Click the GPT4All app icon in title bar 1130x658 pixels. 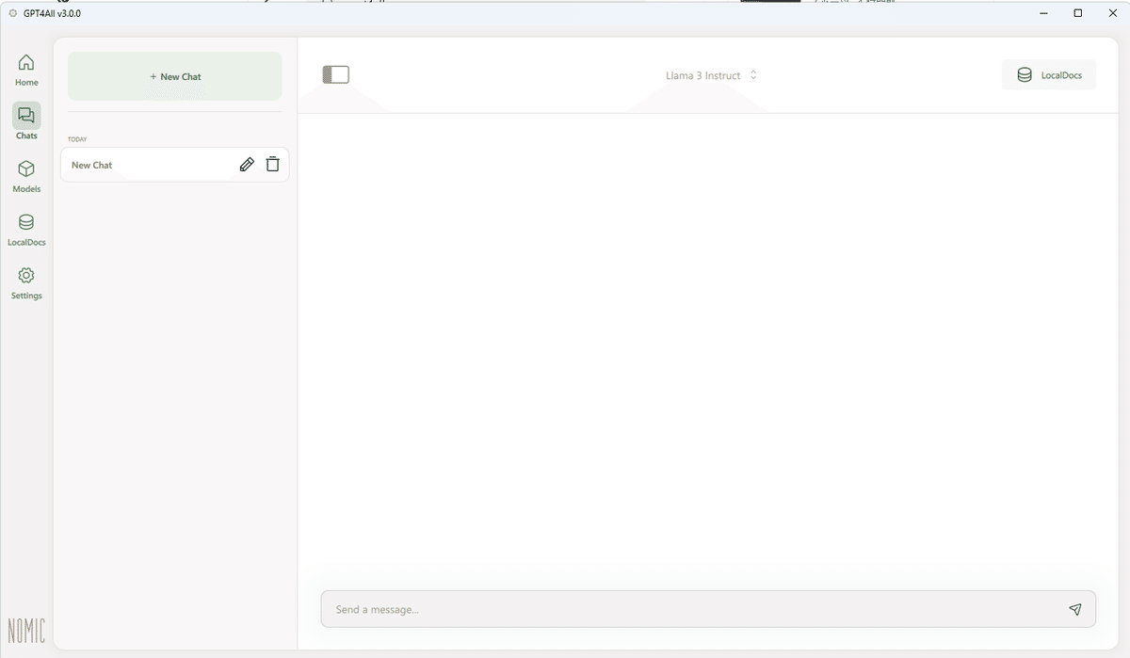coord(13,13)
